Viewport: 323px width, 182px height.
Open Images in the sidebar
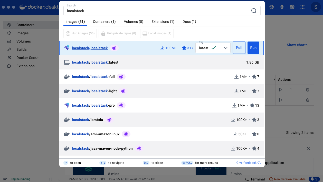[31, 33]
